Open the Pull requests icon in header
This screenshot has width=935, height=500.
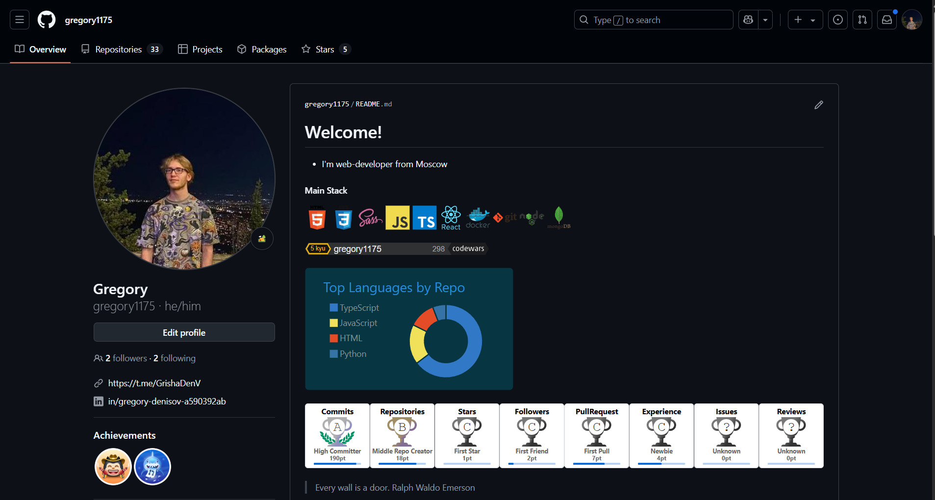coord(862,20)
